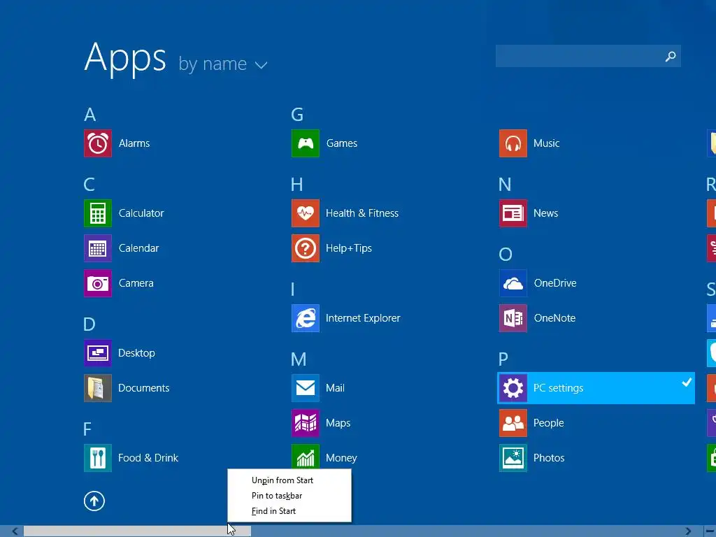Image resolution: width=716 pixels, height=537 pixels.
Task: Open the Documents folder icon
Action: click(98, 388)
